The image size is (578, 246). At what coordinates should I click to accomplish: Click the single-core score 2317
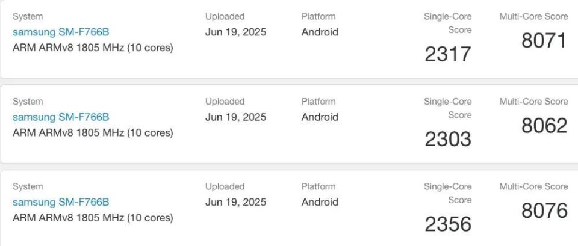[x=448, y=54]
